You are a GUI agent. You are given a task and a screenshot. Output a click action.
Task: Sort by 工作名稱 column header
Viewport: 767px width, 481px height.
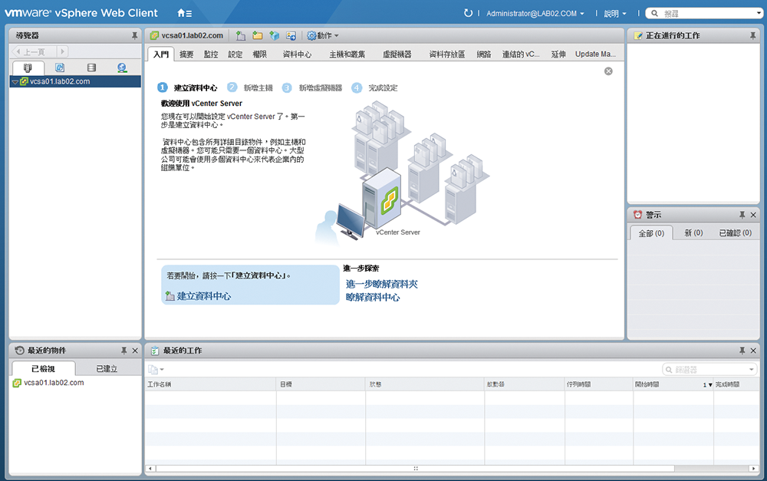(x=210, y=384)
